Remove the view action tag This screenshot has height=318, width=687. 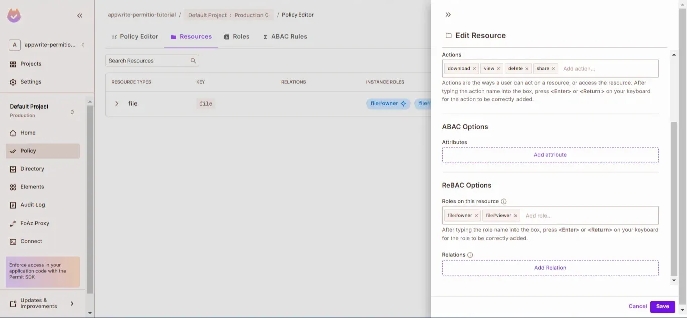[498, 69]
